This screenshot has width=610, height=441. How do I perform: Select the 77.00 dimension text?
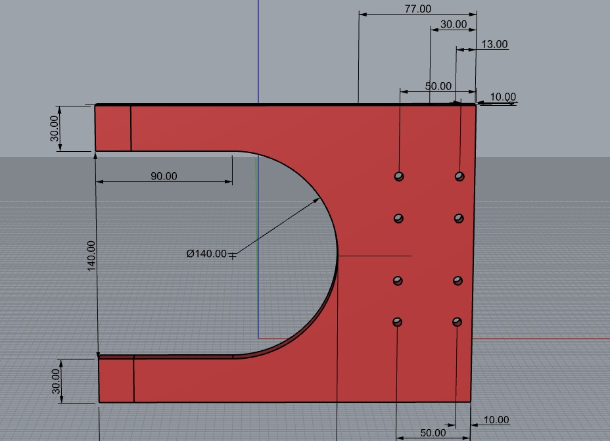pyautogui.click(x=417, y=9)
